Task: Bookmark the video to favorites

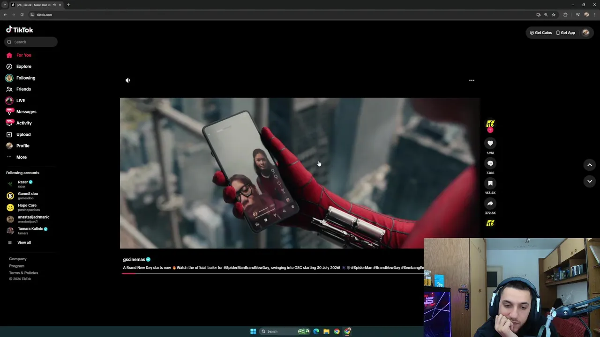Action: click(490, 183)
